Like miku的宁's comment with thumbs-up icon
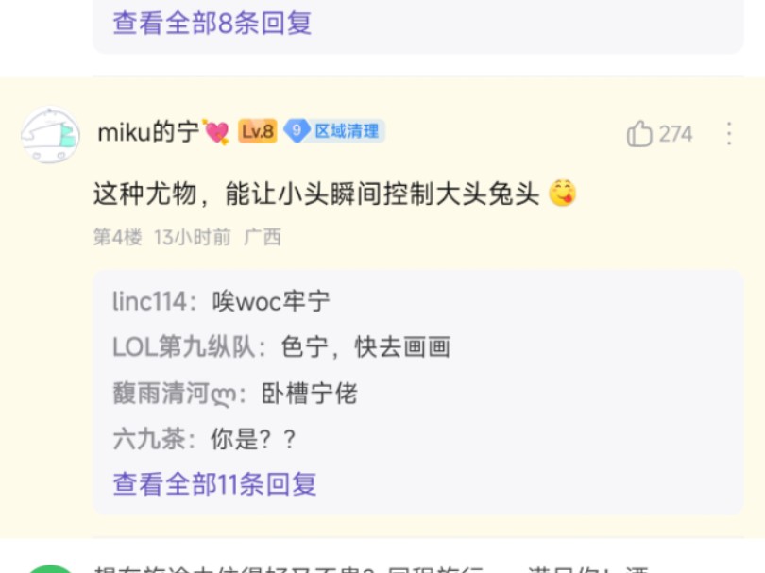Viewport: 765px width, 573px height. 639,133
